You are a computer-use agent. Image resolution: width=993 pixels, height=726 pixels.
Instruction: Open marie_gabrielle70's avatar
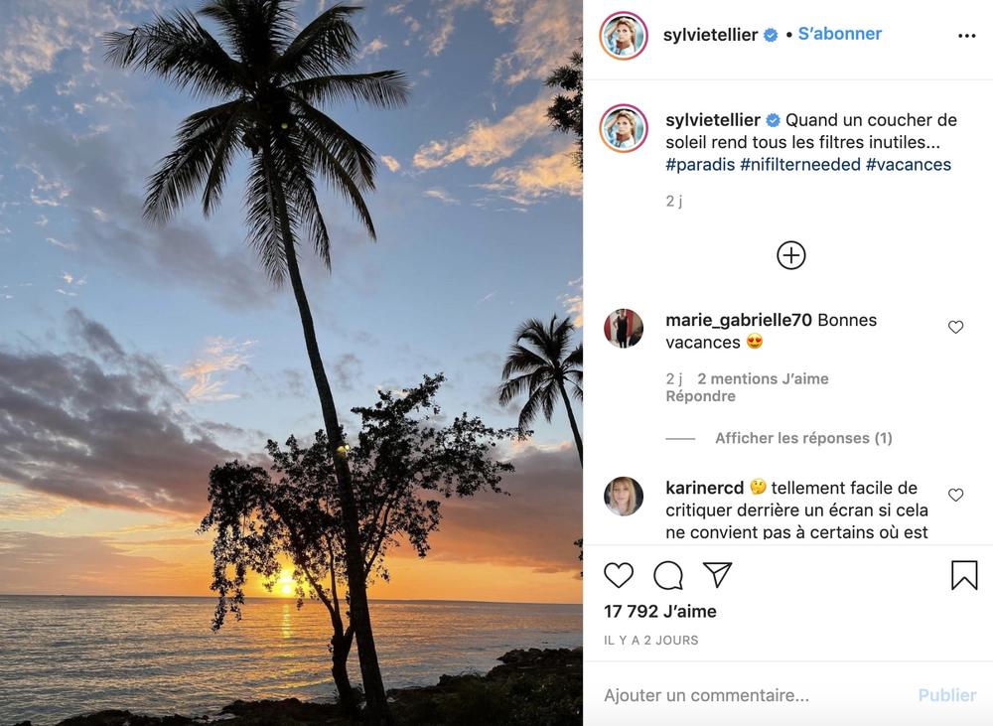point(624,328)
